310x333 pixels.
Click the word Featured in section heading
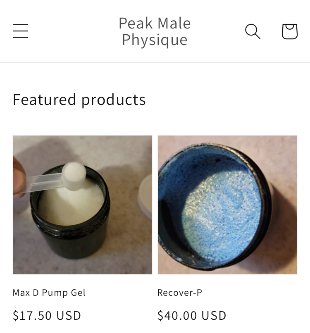click(44, 99)
